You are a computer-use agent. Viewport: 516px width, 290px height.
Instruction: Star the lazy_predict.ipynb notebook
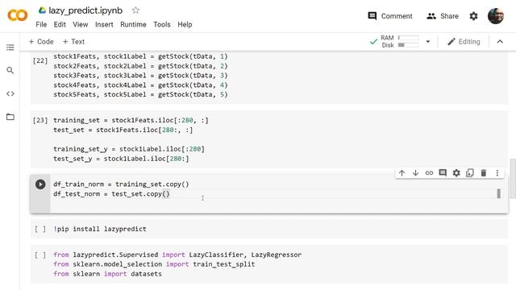coord(135,10)
